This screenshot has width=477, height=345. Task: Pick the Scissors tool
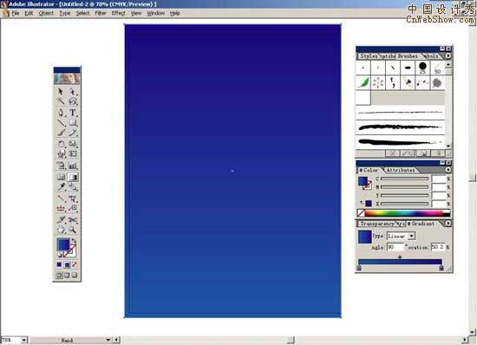[x=72, y=219]
